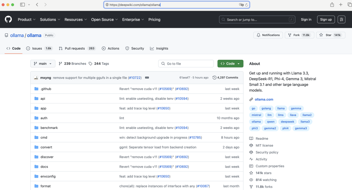Open the green Code dropdown

point(230,64)
